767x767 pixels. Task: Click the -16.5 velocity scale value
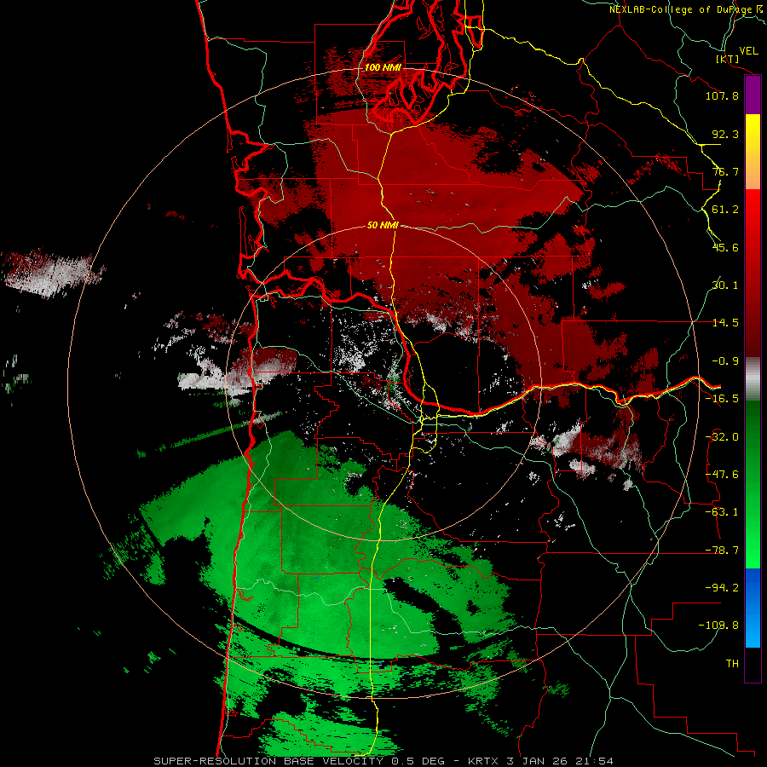pyautogui.click(x=722, y=399)
